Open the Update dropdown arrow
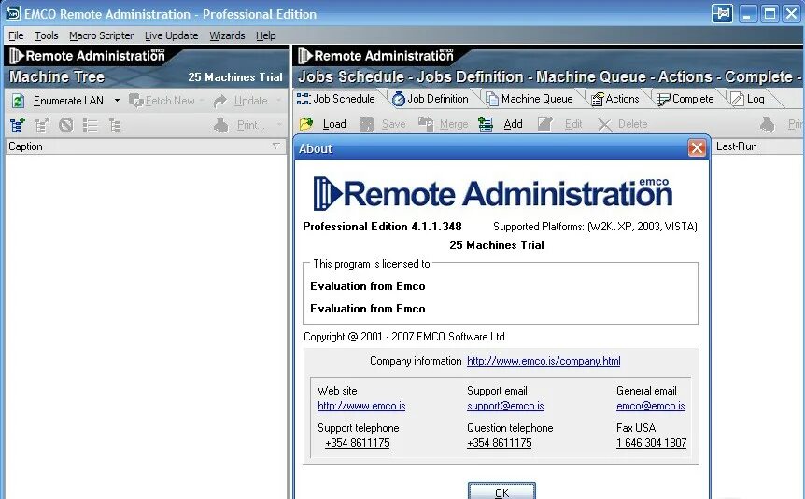 pyautogui.click(x=279, y=101)
